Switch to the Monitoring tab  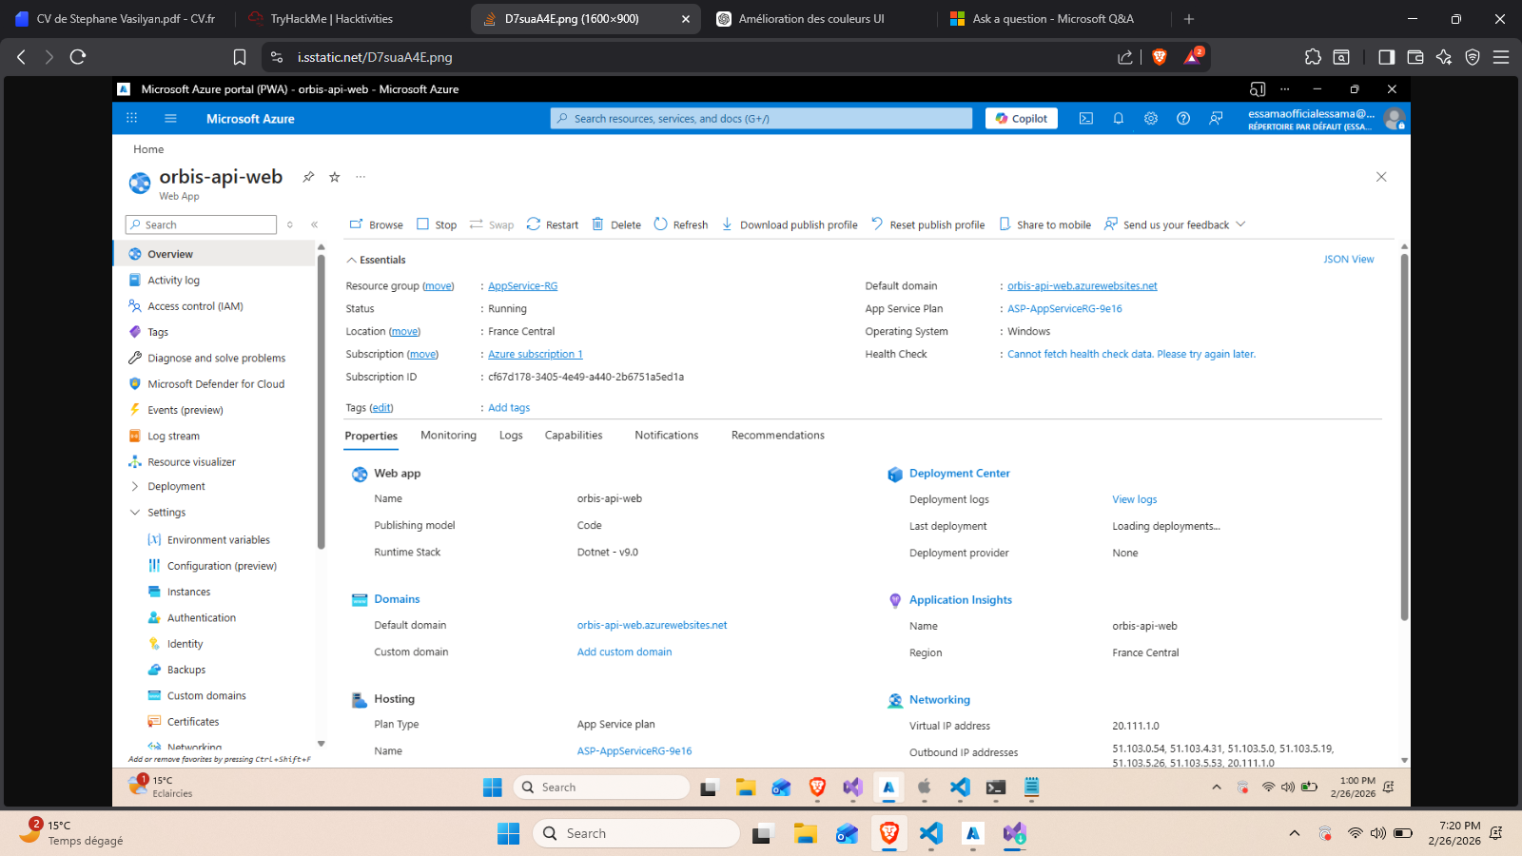pos(448,436)
